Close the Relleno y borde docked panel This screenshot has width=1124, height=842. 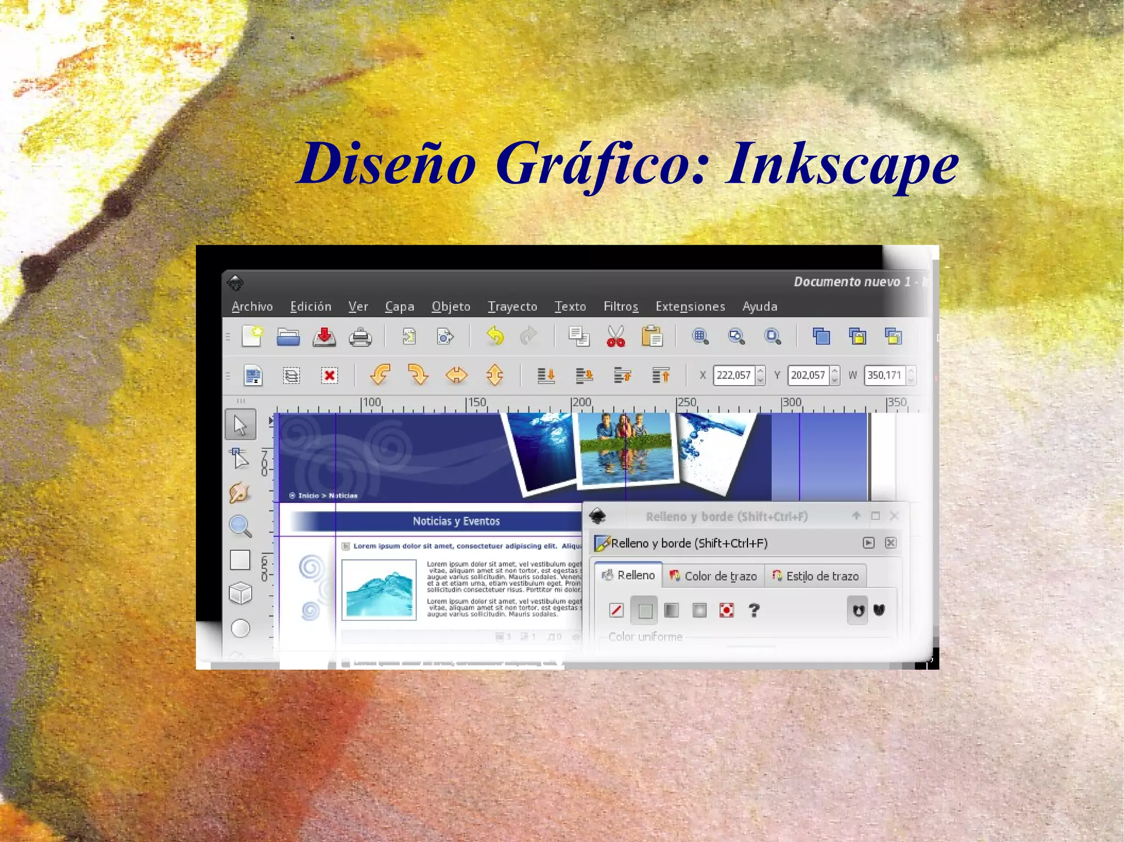point(890,543)
